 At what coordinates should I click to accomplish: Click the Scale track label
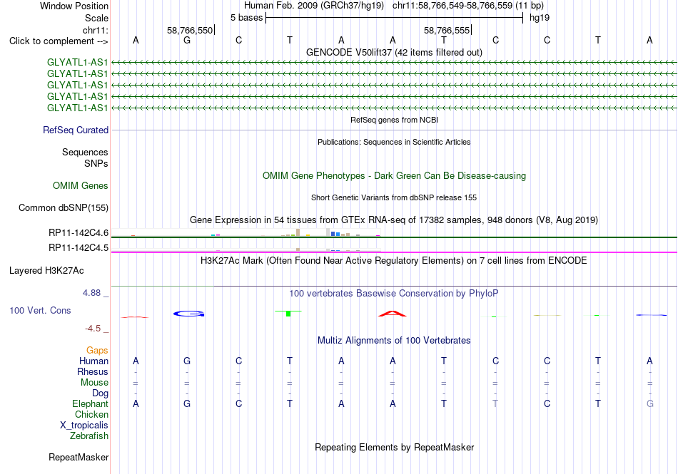click(x=96, y=18)
